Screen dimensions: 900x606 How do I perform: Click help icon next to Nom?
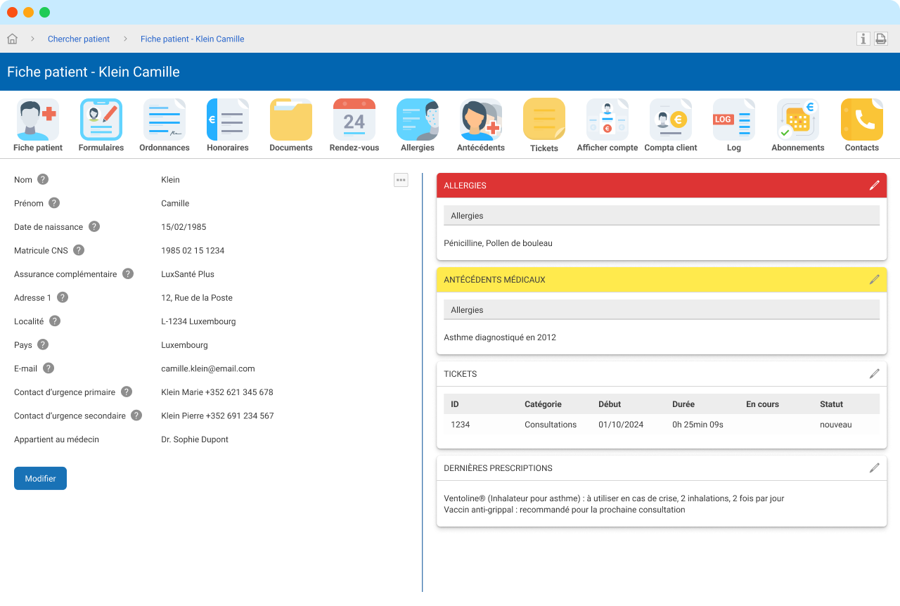pyautogui.click(x=43, y=179)
